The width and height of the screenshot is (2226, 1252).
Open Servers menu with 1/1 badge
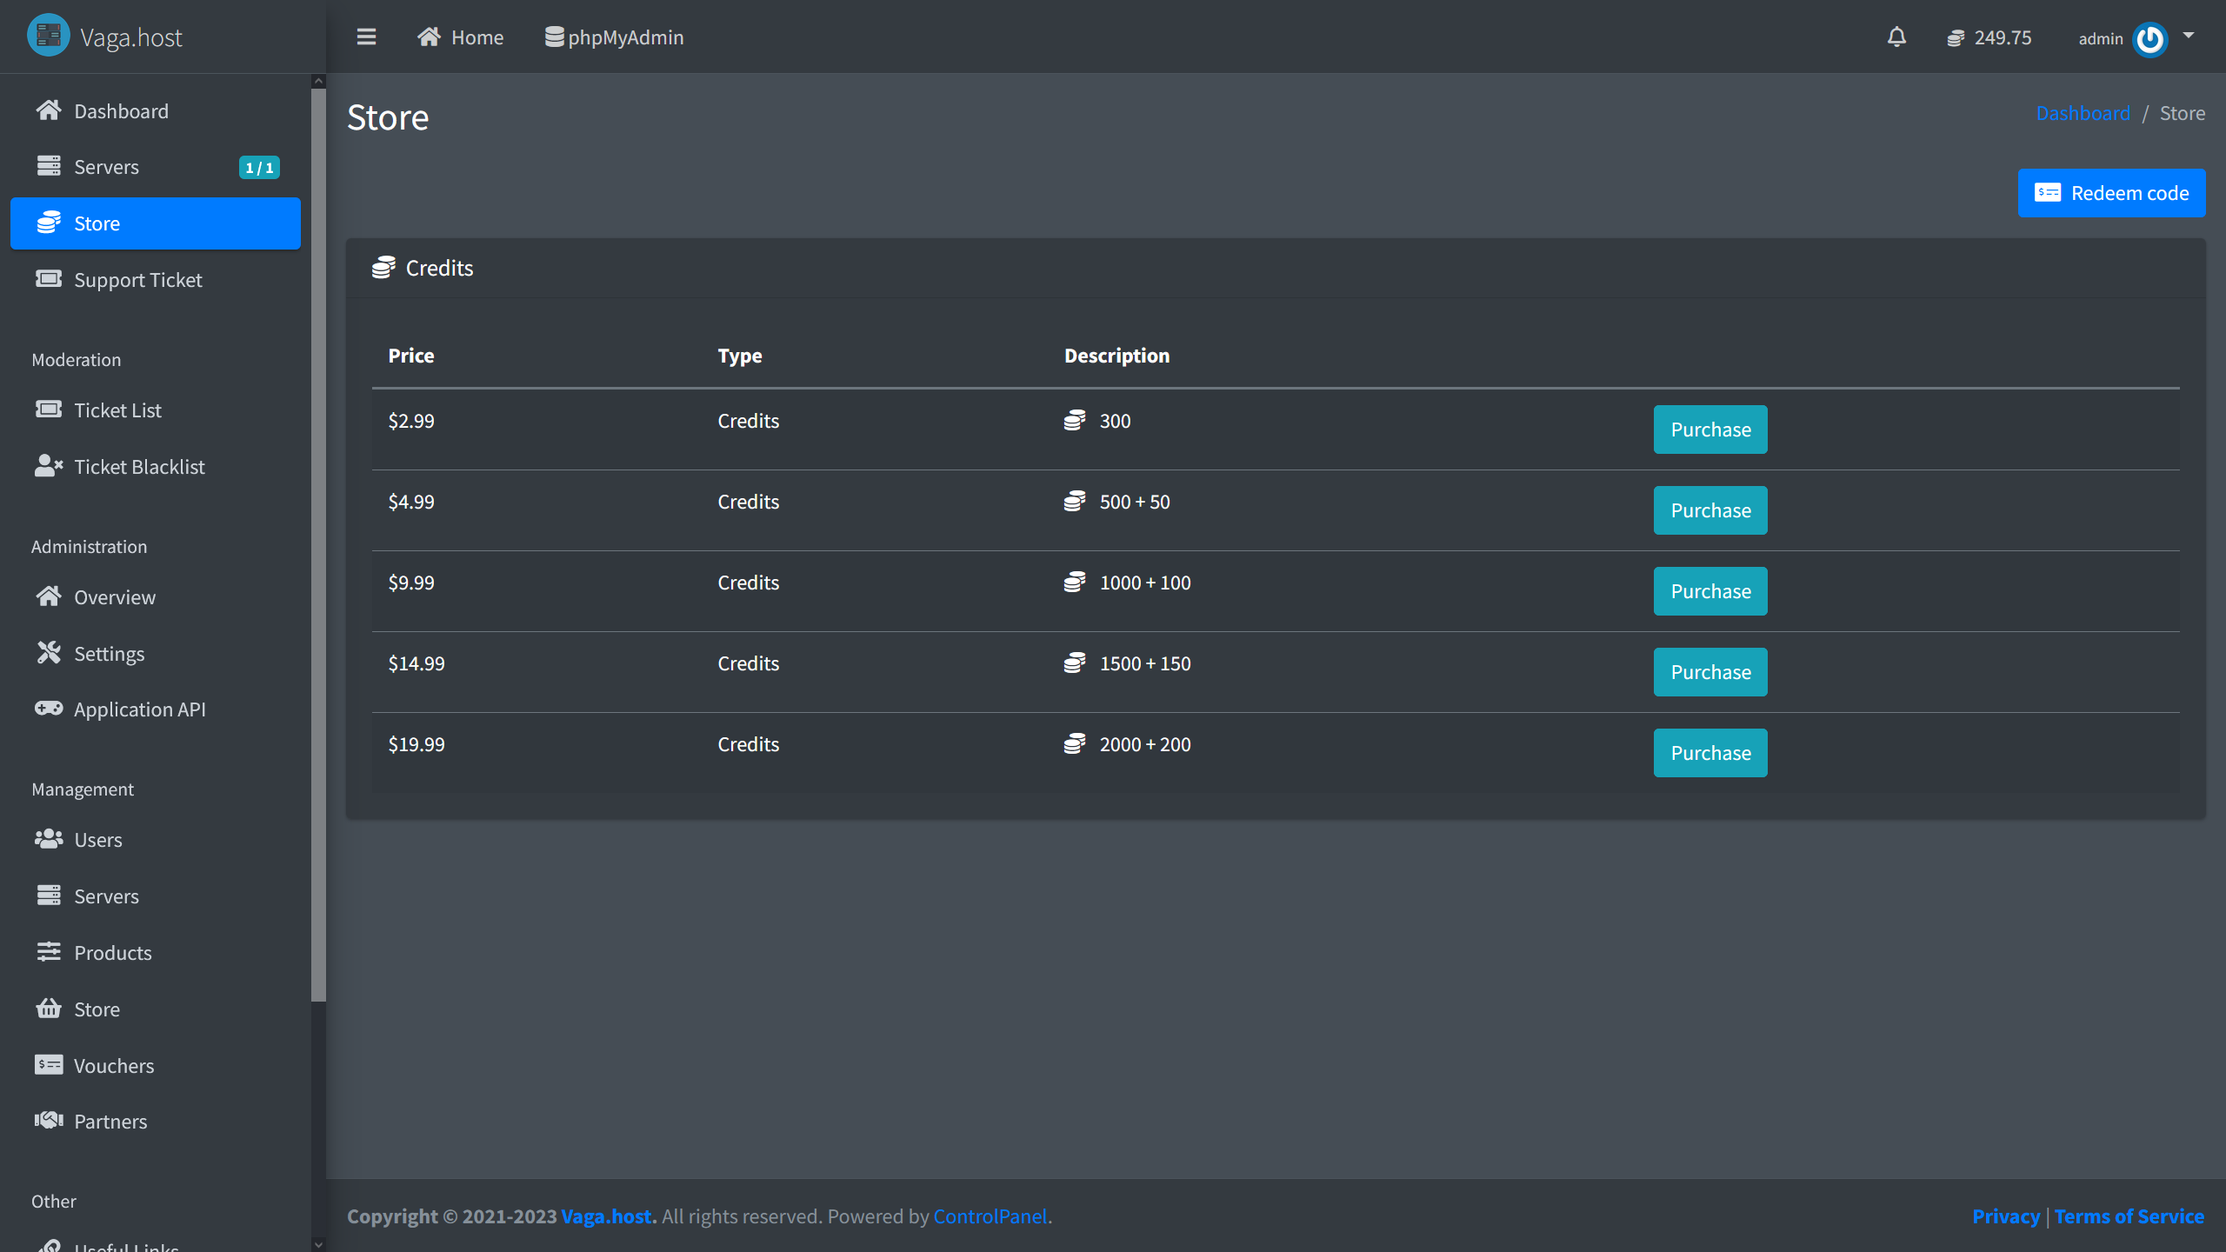click(x=106, y=167)
